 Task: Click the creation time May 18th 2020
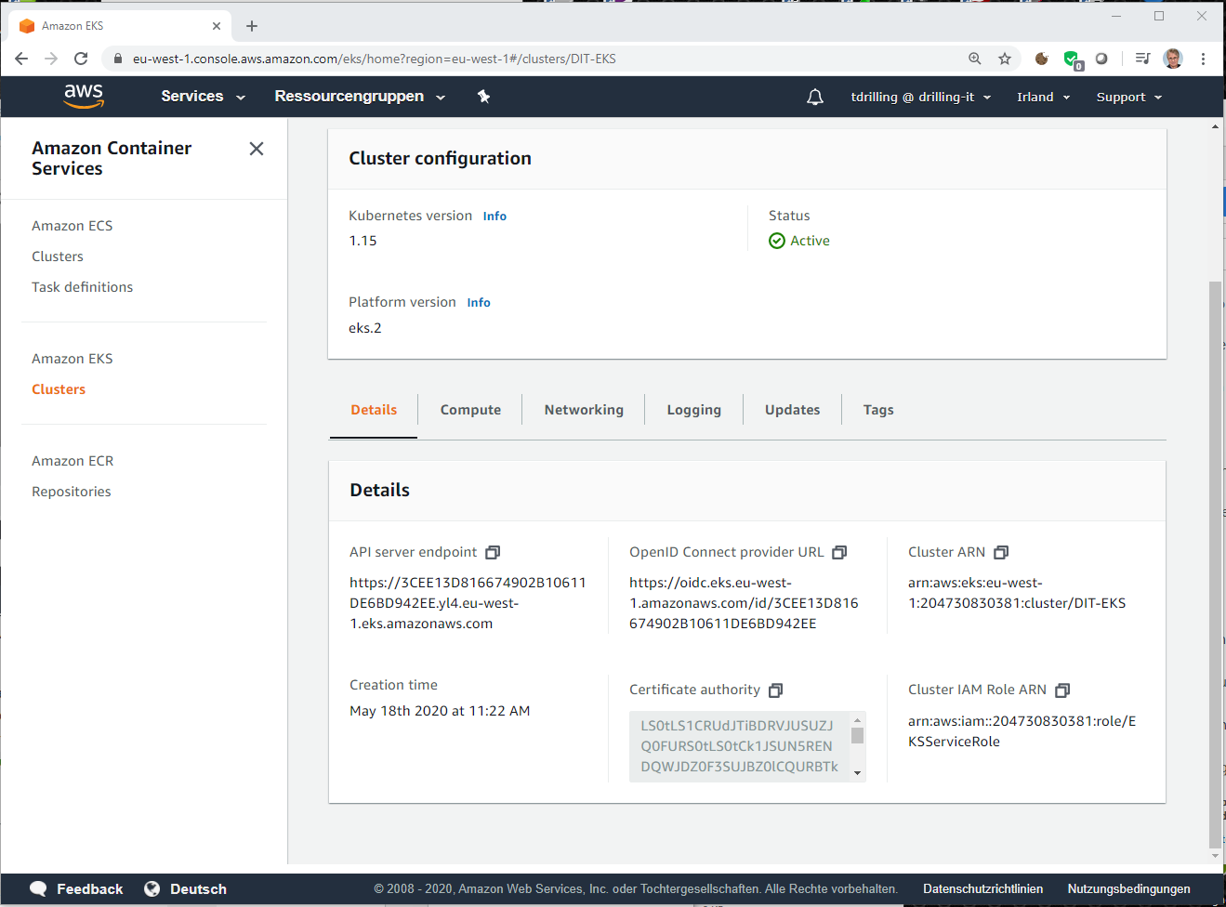tap(440, 711)
